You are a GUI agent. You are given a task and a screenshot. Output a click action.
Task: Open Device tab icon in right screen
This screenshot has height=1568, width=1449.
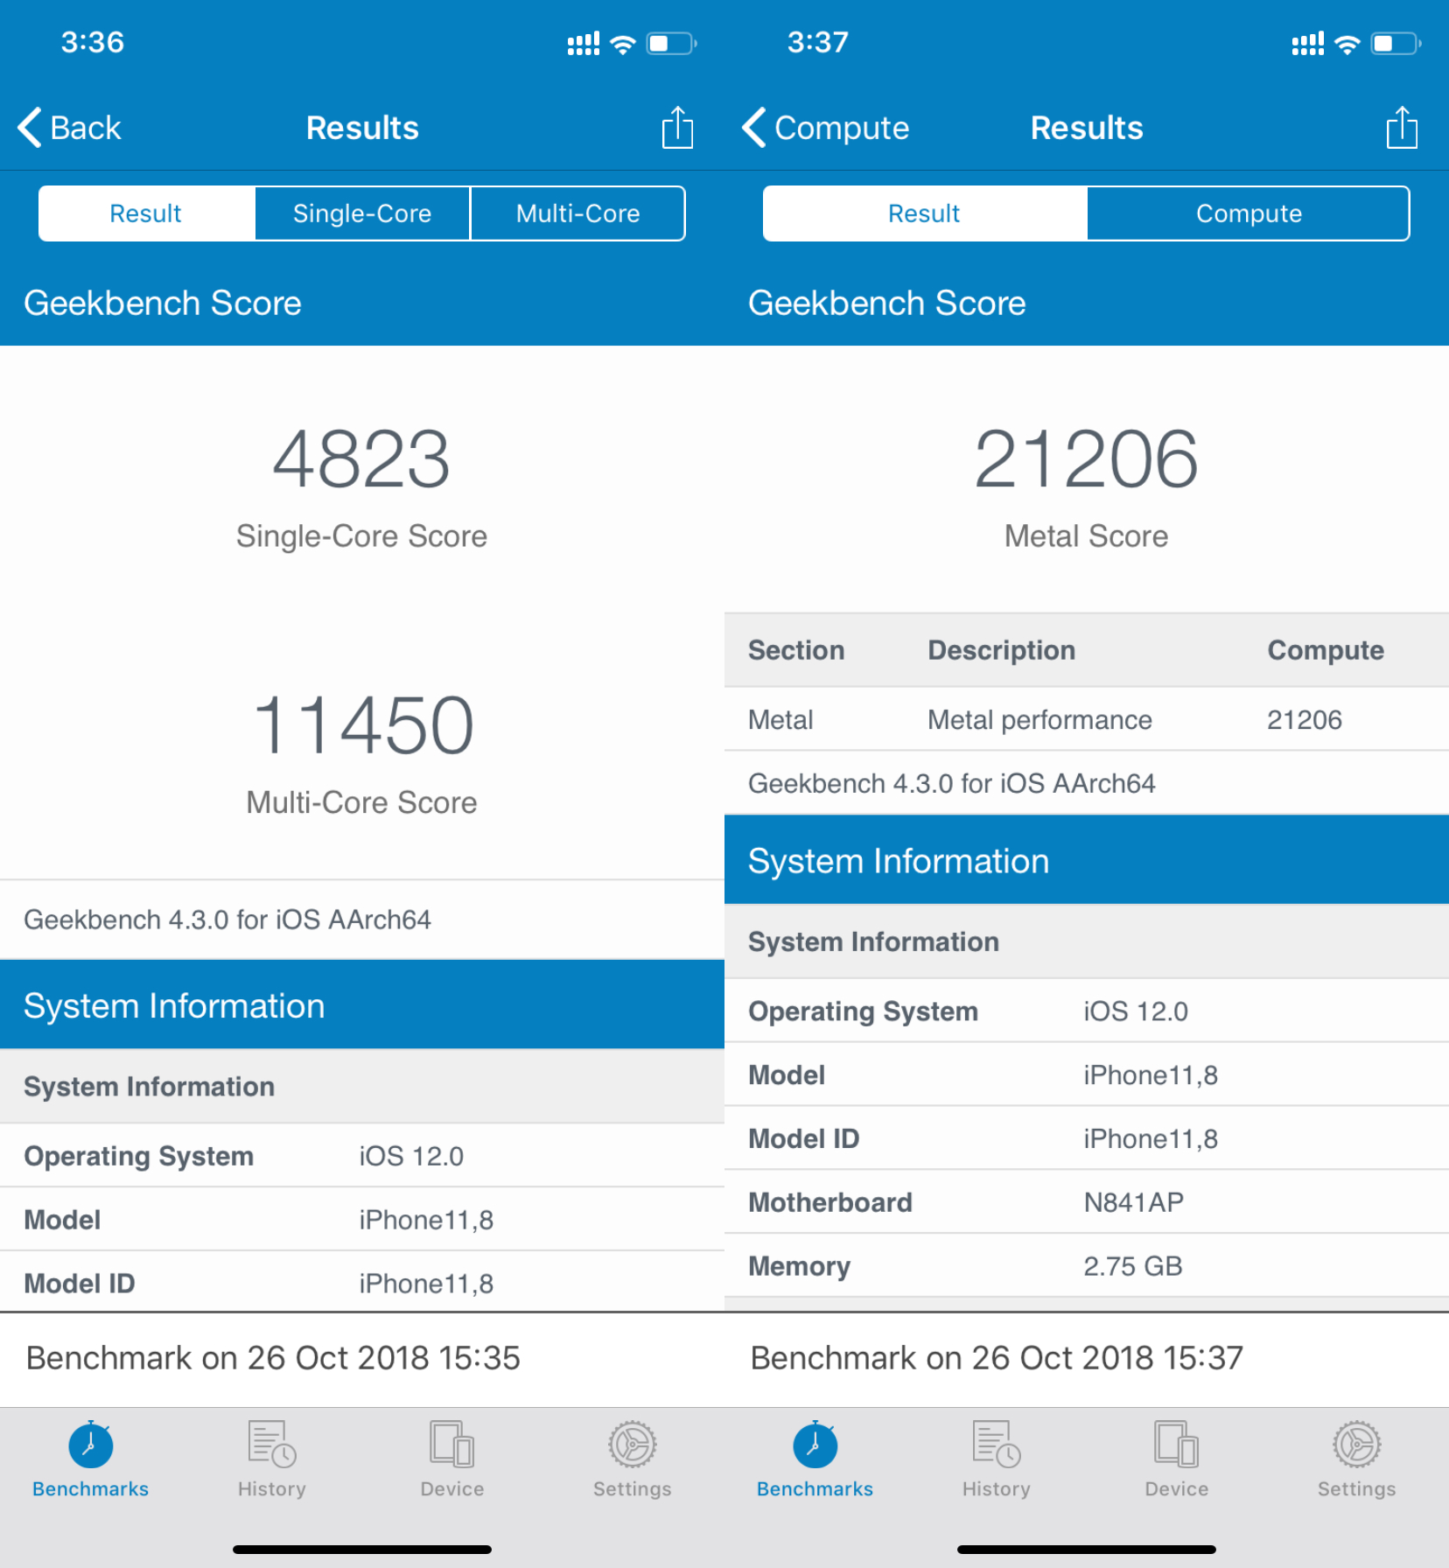point(1177,1445)
